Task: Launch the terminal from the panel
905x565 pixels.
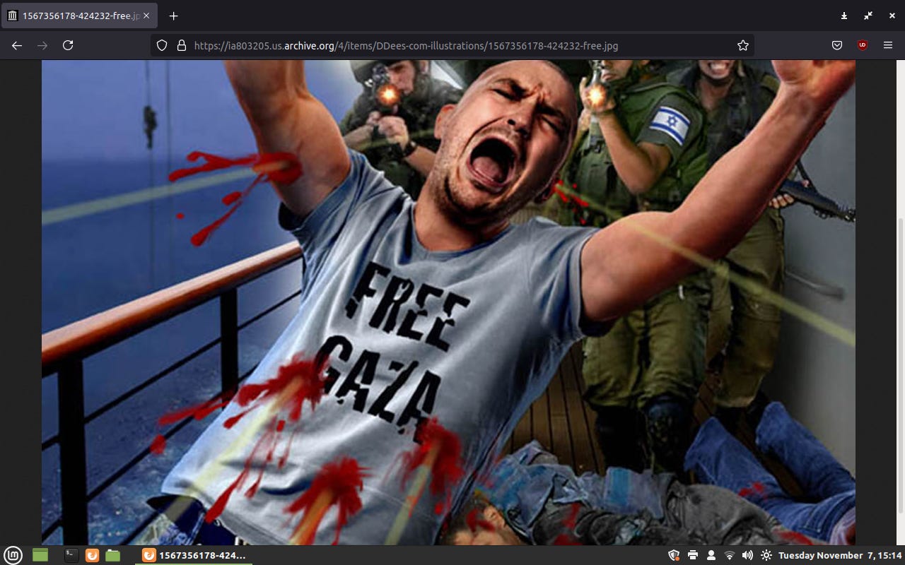Action: coord(71,555)
